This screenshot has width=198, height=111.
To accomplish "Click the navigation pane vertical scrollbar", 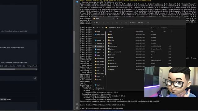I will tap(105, 53).
